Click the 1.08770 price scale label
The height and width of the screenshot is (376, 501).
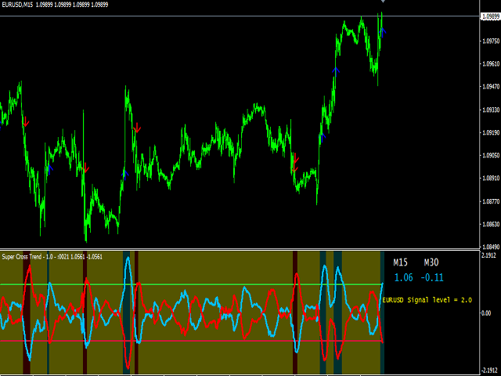[491, 201]
